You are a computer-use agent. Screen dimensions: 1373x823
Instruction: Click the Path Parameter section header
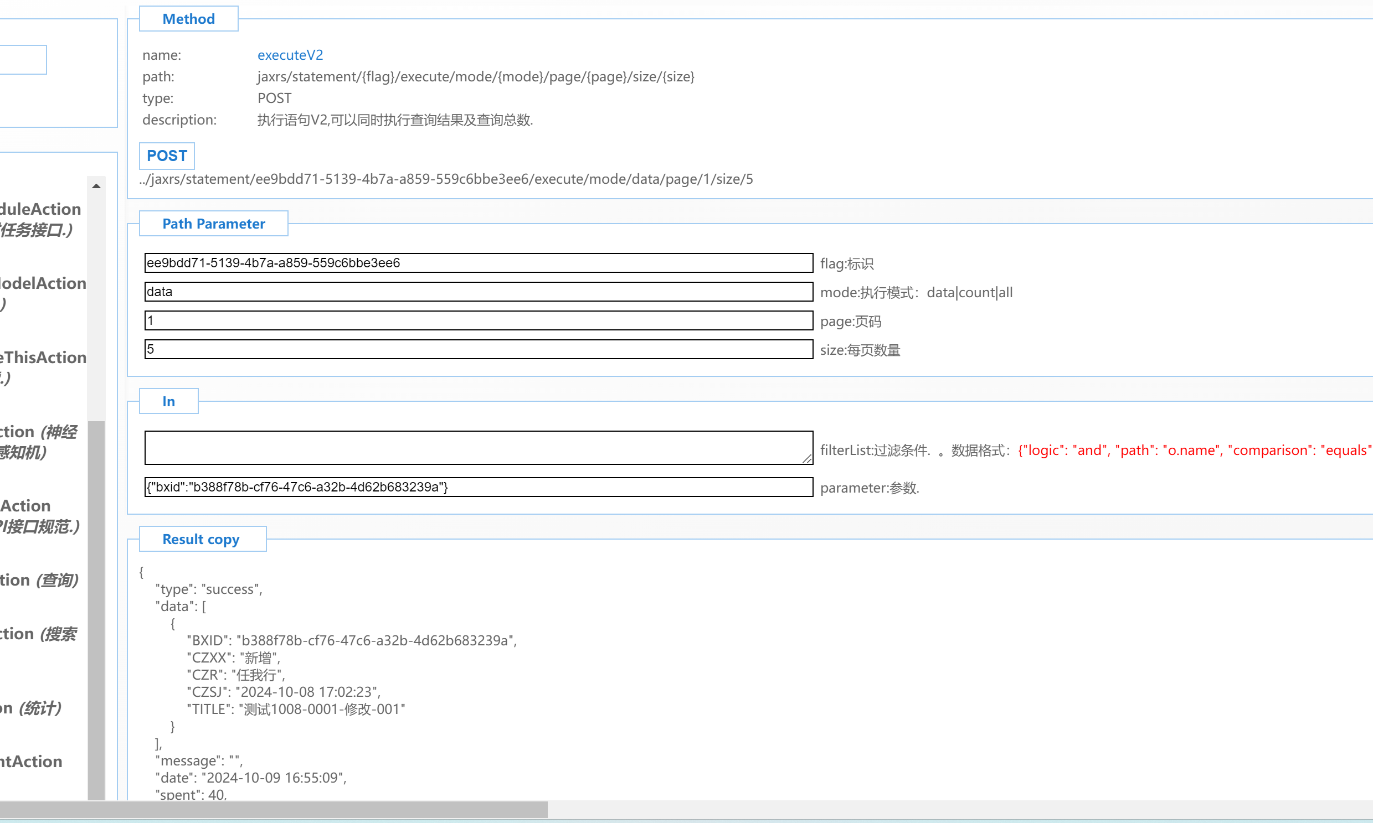click(x=213, y=224)
